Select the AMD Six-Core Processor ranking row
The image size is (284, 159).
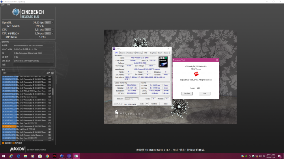[x=27, y=97]
